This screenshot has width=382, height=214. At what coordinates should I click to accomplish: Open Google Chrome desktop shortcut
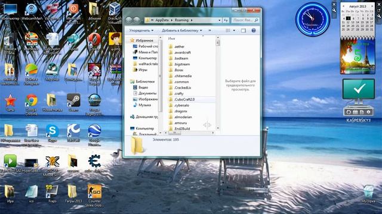(31, 105)
